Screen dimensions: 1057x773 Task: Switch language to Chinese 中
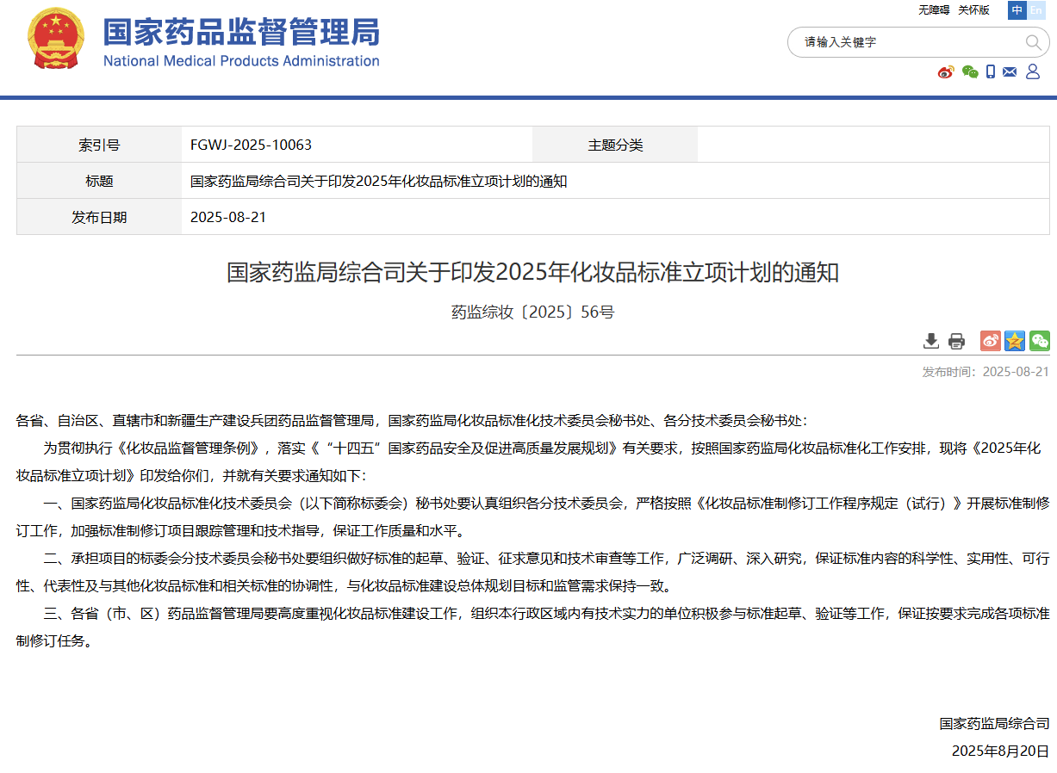[1017, 10]
